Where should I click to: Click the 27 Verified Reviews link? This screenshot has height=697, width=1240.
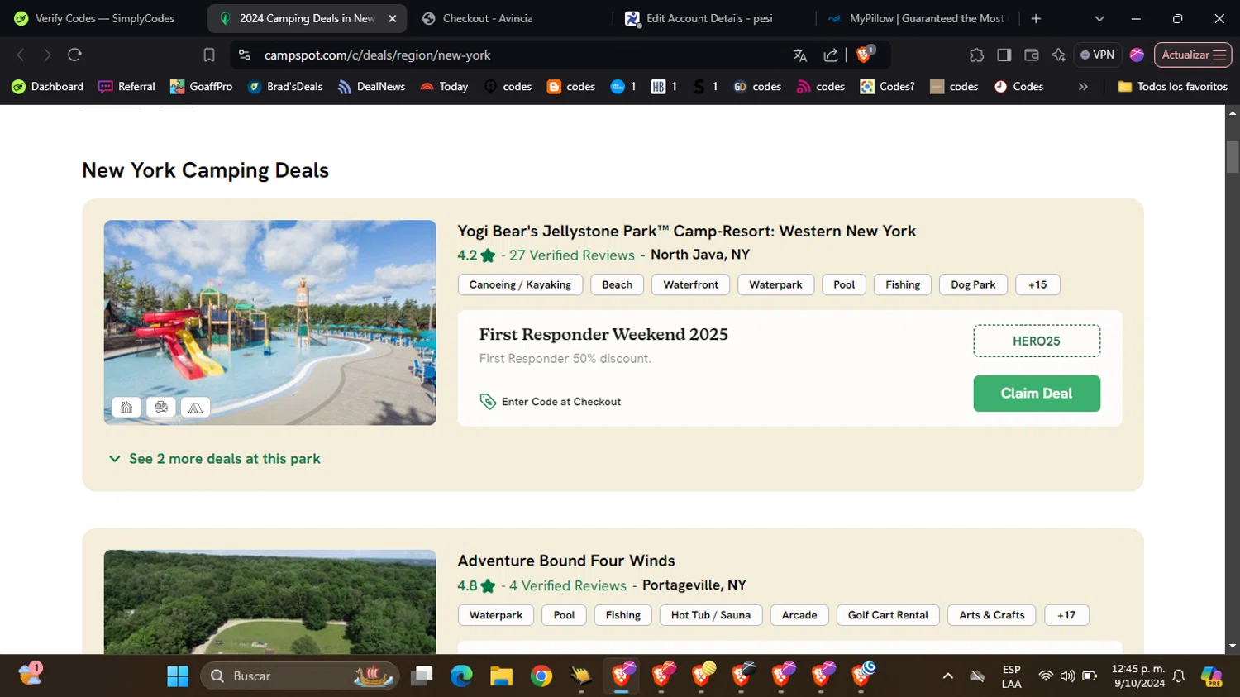571,255
